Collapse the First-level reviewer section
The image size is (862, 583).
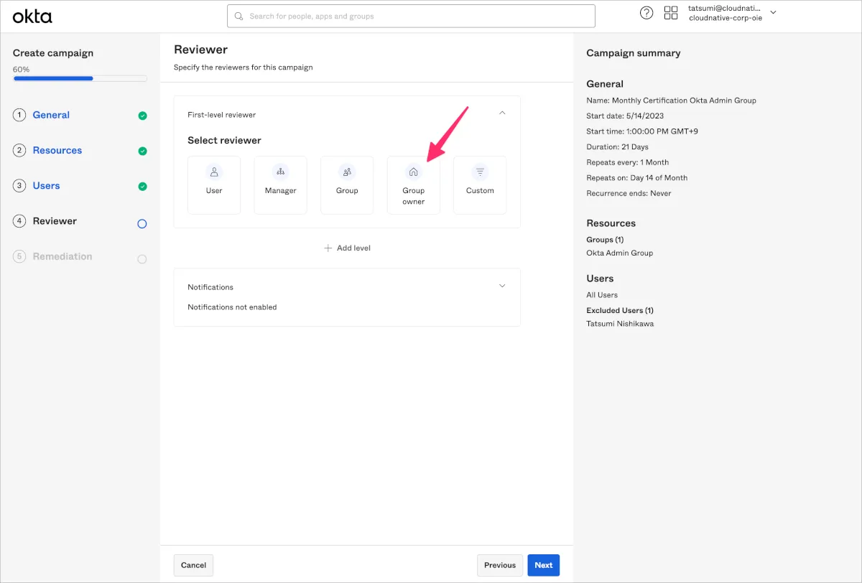[502, 113]
